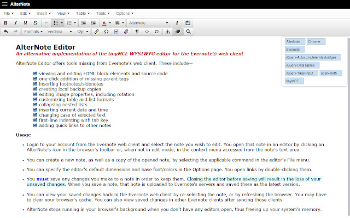Open the background color picker arrow

click(x=123, y=23)
